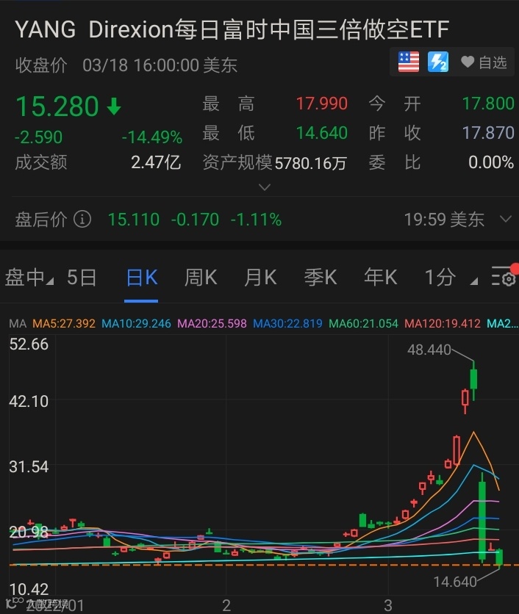
Task: Switch to the 月K monthly chart tab
Action: [x=260, y=278]
